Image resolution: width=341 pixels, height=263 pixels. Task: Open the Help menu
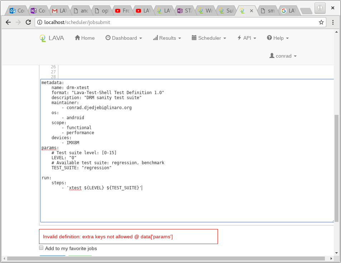point(278,38)
